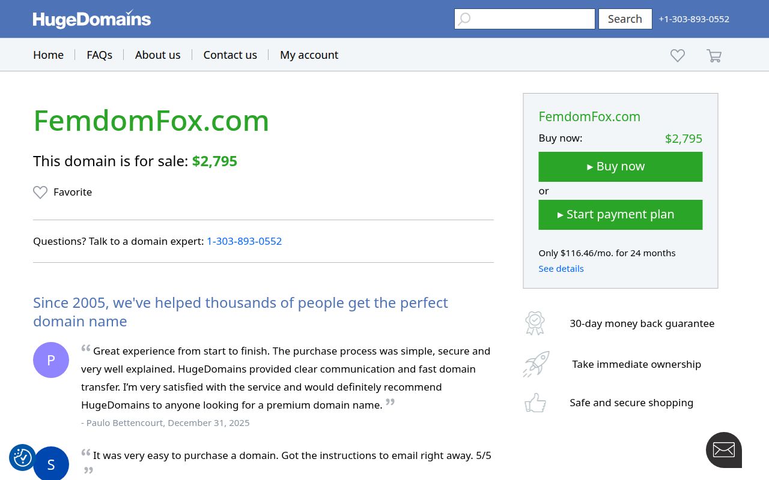This screenshot has height=480, width=769.
Task: Click the blue S reviewer avatar
Action: coord(51,464)
